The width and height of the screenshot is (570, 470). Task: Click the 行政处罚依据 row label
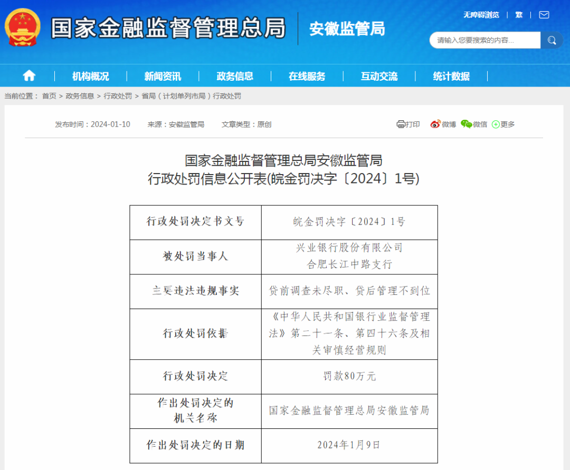pos(196,334)
